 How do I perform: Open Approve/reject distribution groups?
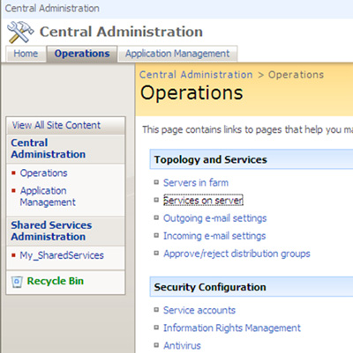[x=237, y=254]
